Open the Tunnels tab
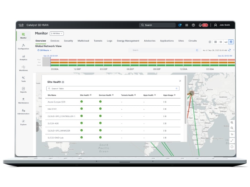Viewport: 250px width, 187px height. tap(98, 41)
